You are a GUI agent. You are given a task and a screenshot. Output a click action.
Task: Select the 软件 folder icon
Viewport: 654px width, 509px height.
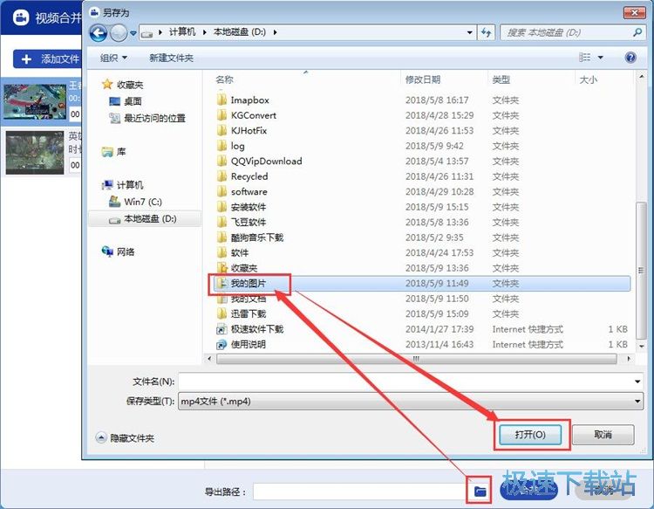click(x=221, y=252)
